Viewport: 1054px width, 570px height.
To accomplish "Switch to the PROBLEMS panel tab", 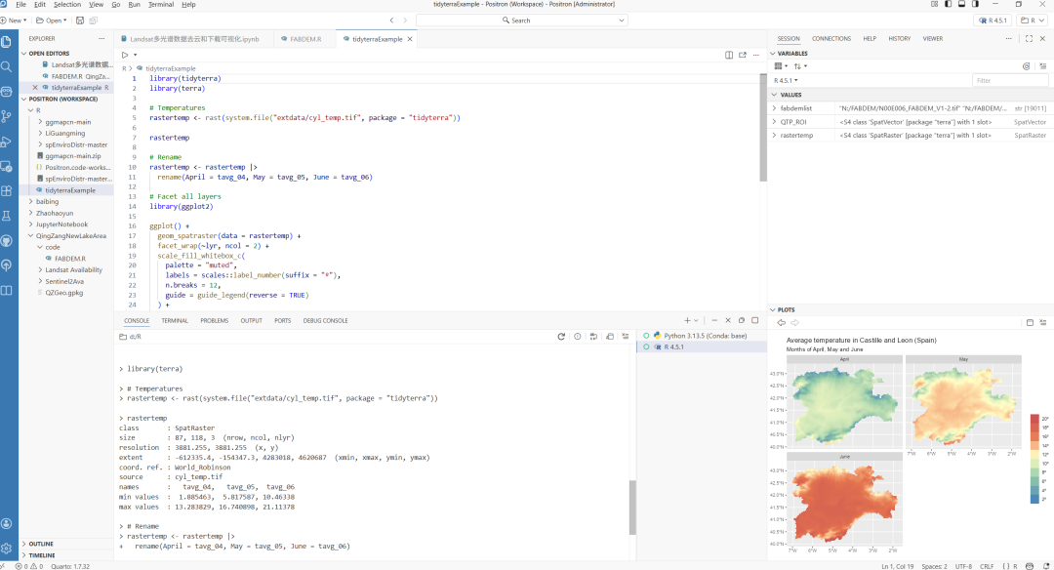I will click(x=215, y=320).
